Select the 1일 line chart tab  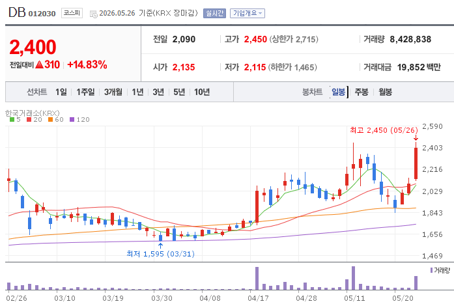click(61, 92)
